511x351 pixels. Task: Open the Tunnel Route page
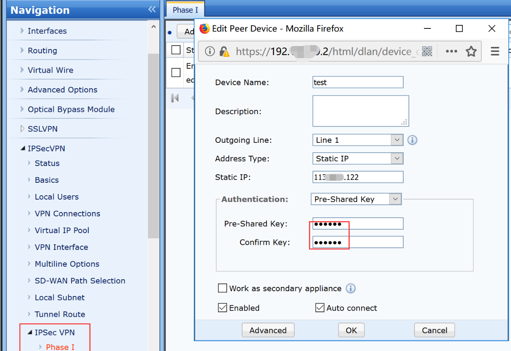point(60,314)
